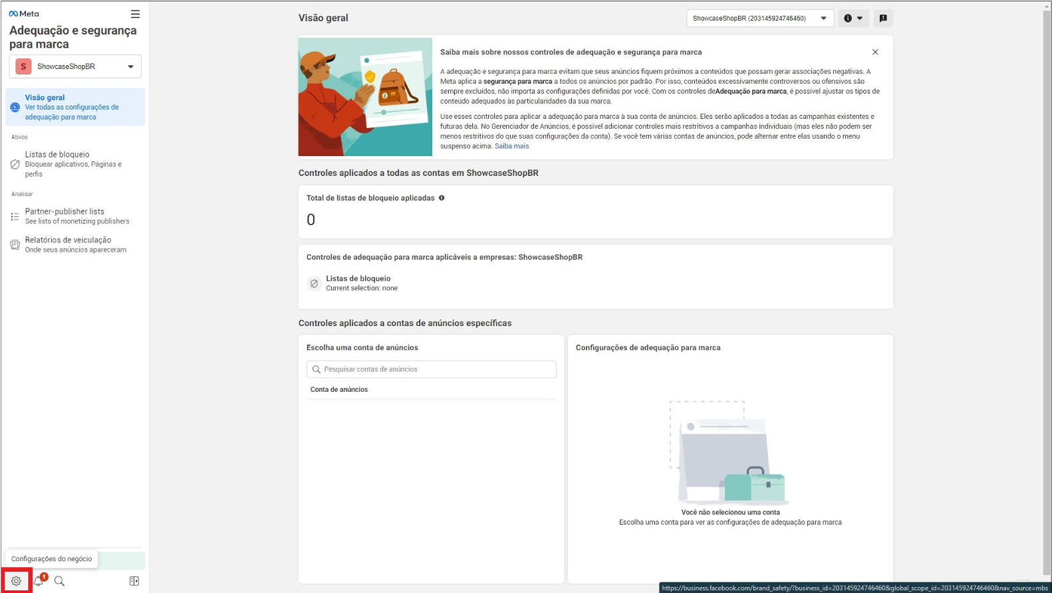
Task: Toggle the sidebar collapse panel icon
Action: point(134,581)
